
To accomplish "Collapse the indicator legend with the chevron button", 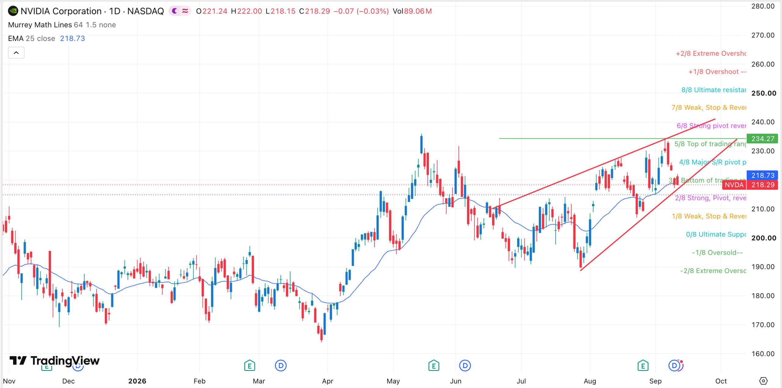I will click(16, 53).
